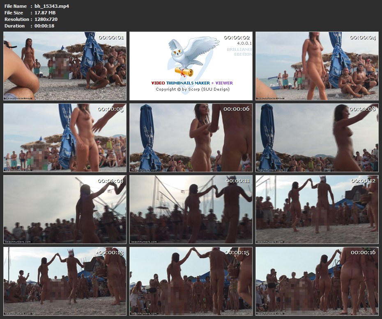
Task: Select the frame at timestamp 00:00:06
Action: click(x=191, y=138)
